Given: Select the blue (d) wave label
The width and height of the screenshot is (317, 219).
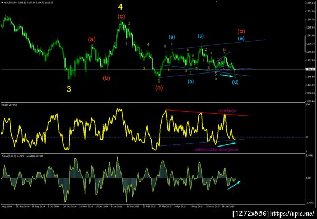Looking at the screenshot, I should click(x=235, y=82).
